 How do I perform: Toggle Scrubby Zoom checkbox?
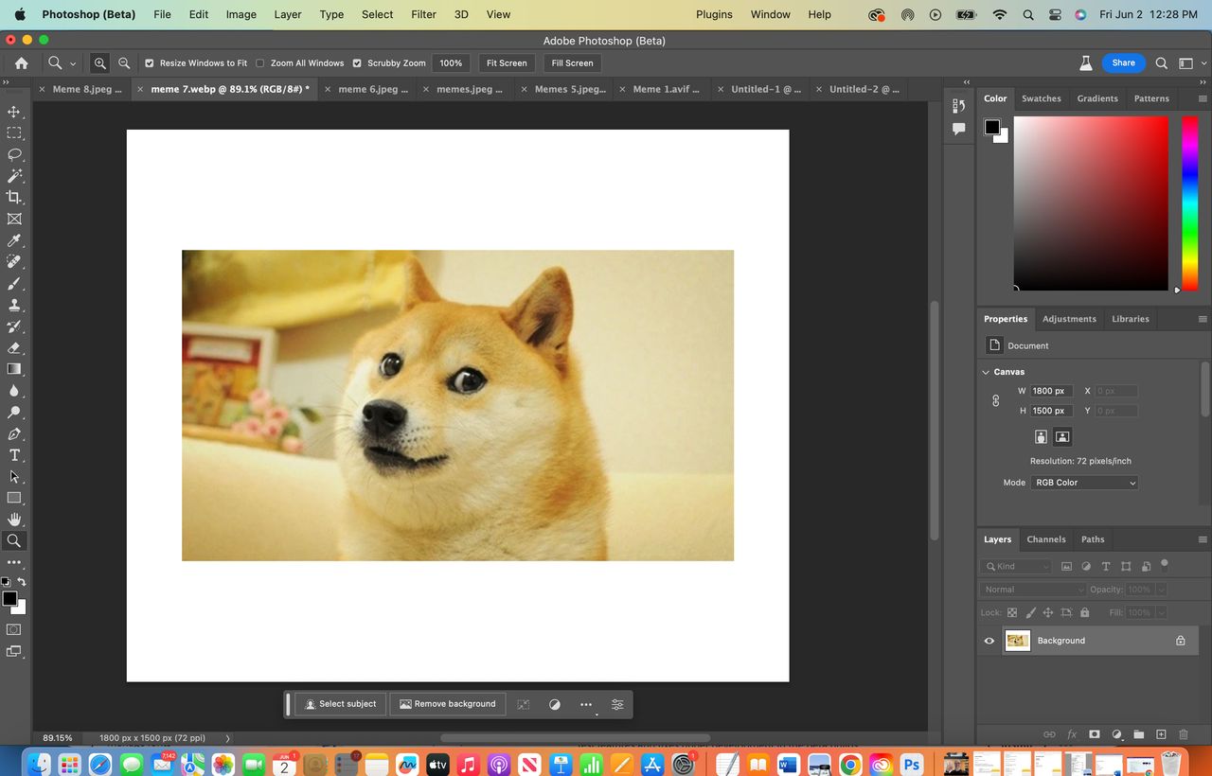pos(357,63)
